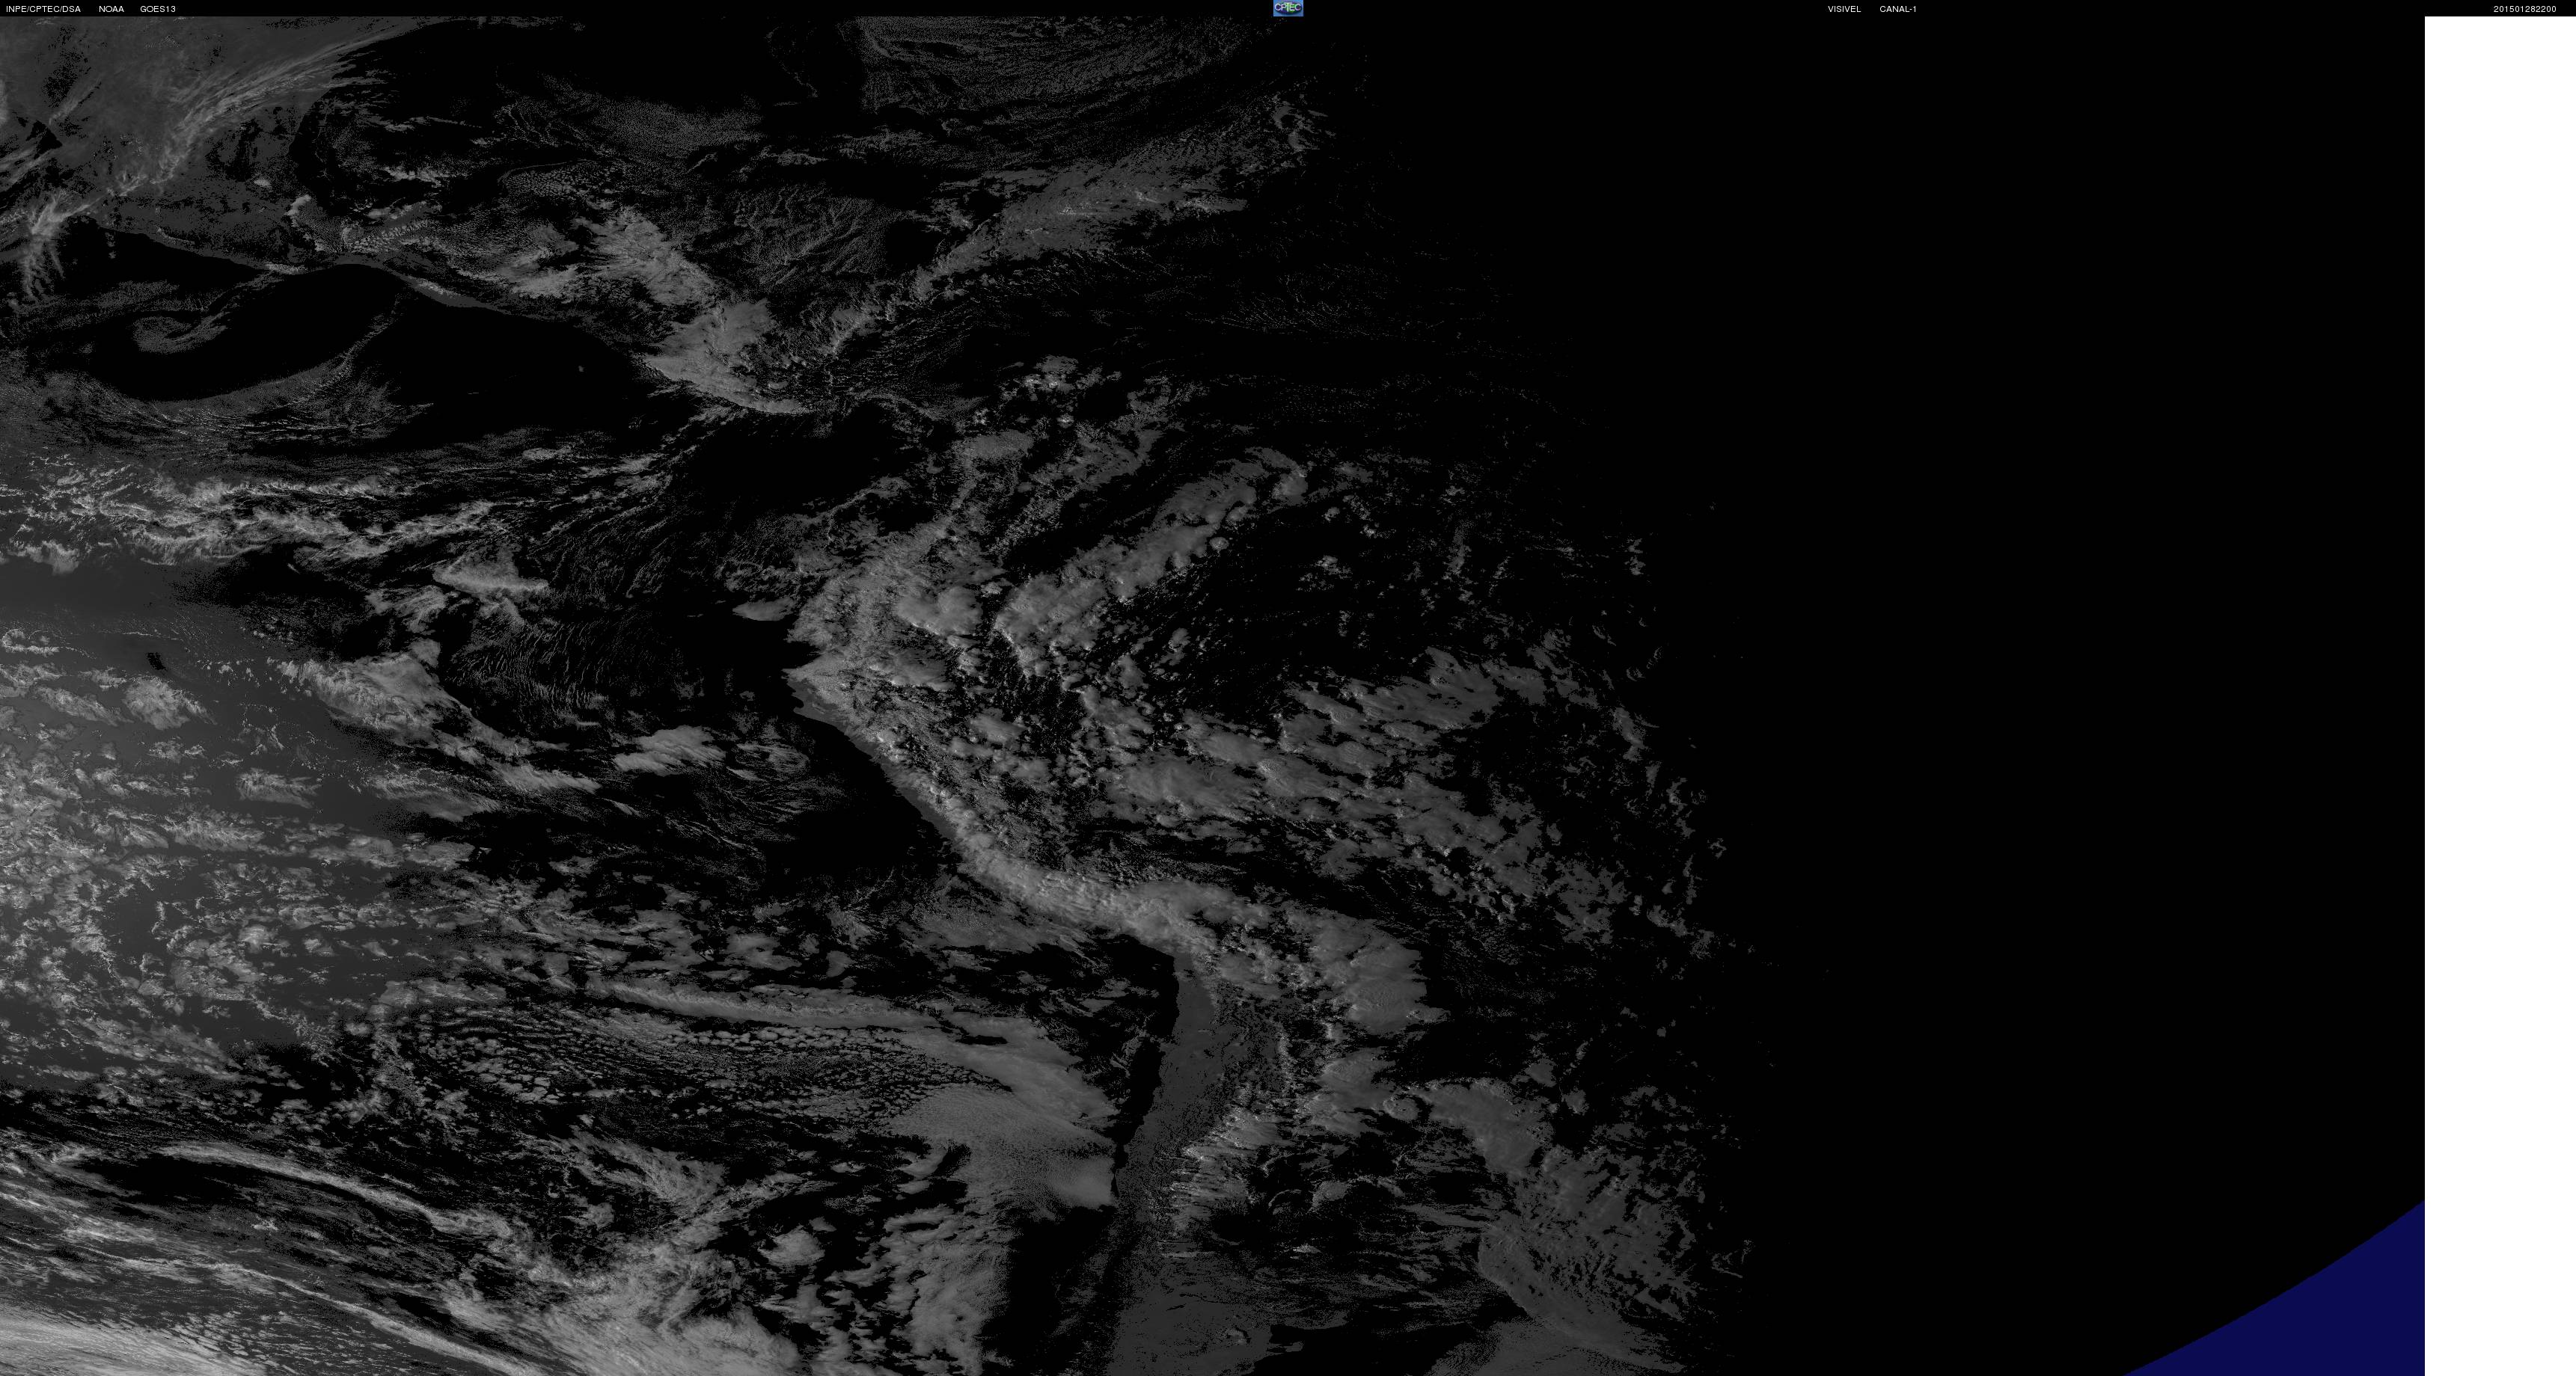Click the GOES13 satellite label
The height and width of the screenshot is (1376, 2576).
(x=158, y=9)
